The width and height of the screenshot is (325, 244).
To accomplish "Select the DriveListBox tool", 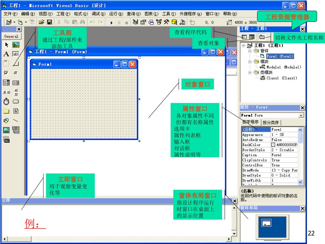I will click(16, 101).
